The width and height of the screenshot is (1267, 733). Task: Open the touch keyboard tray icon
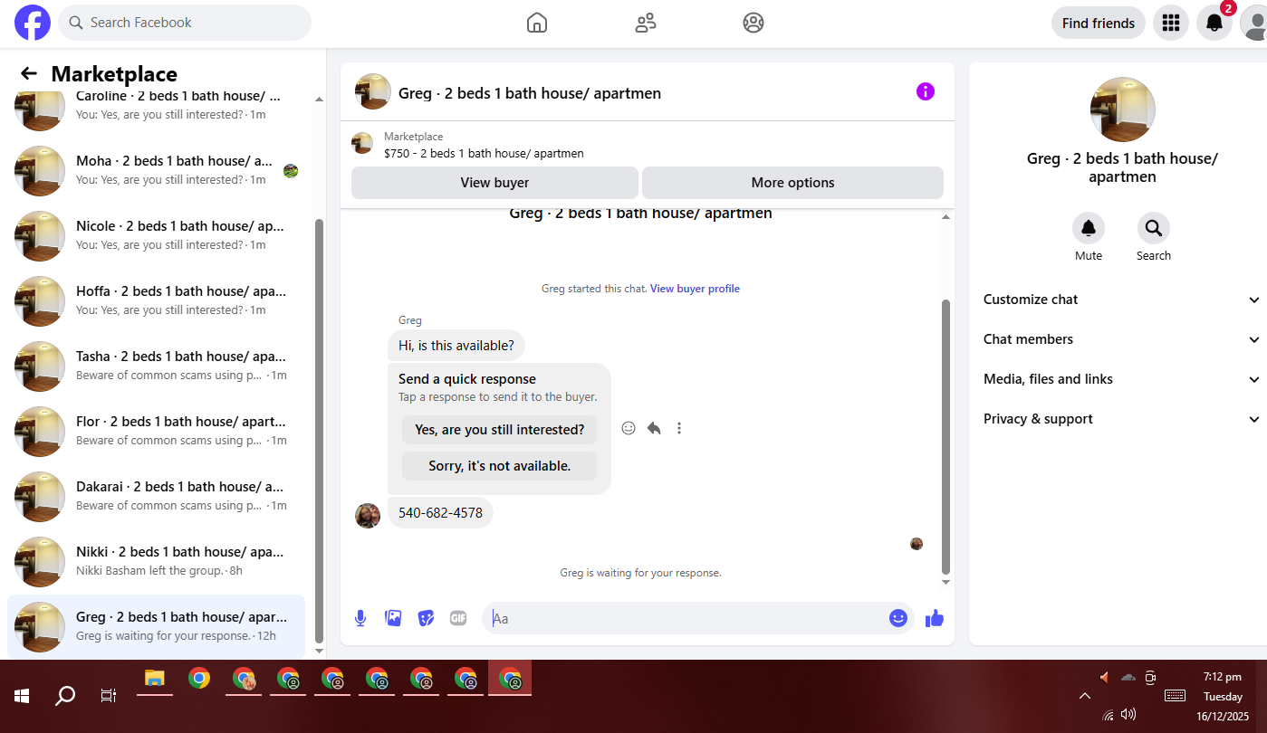(x=1176, y=695)
